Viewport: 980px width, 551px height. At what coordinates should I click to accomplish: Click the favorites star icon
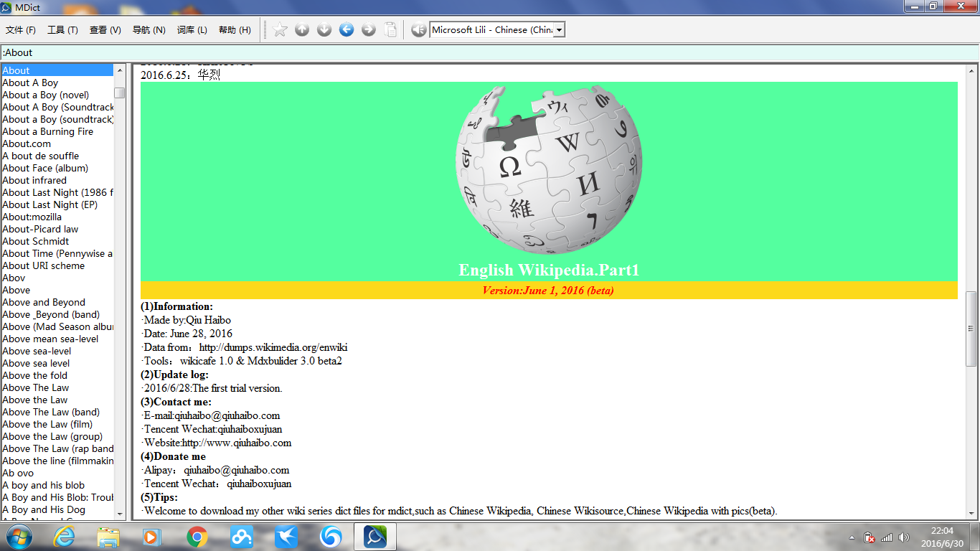click(x=281, y=29)
